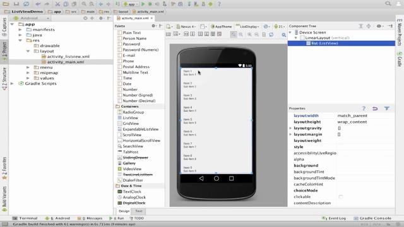The height and width of the screenshot is (227, 404).
Task: Open the 6: Android tool window
Action: coord(57,218)
